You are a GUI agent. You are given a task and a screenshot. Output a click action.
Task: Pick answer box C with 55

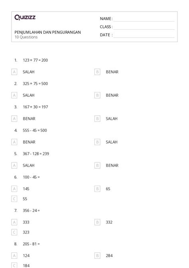coord(14,199)
